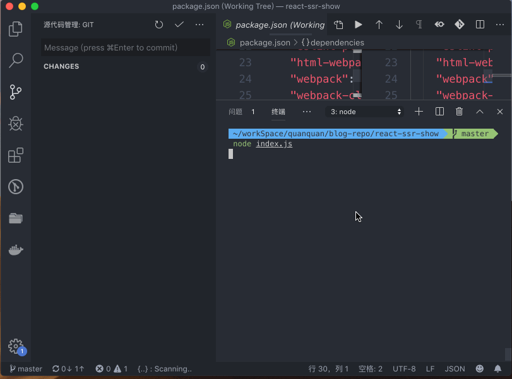512x379 pixels.
Task: Open the terminal selector dropdown '3: node'
Action: click(365, 112)
